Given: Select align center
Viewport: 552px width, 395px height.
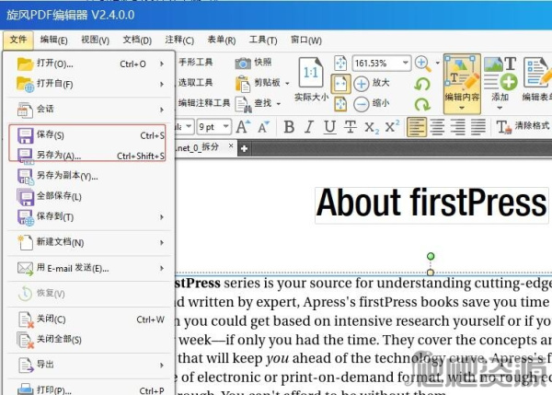Looking at the screenshot, I should tap(437, 127).
